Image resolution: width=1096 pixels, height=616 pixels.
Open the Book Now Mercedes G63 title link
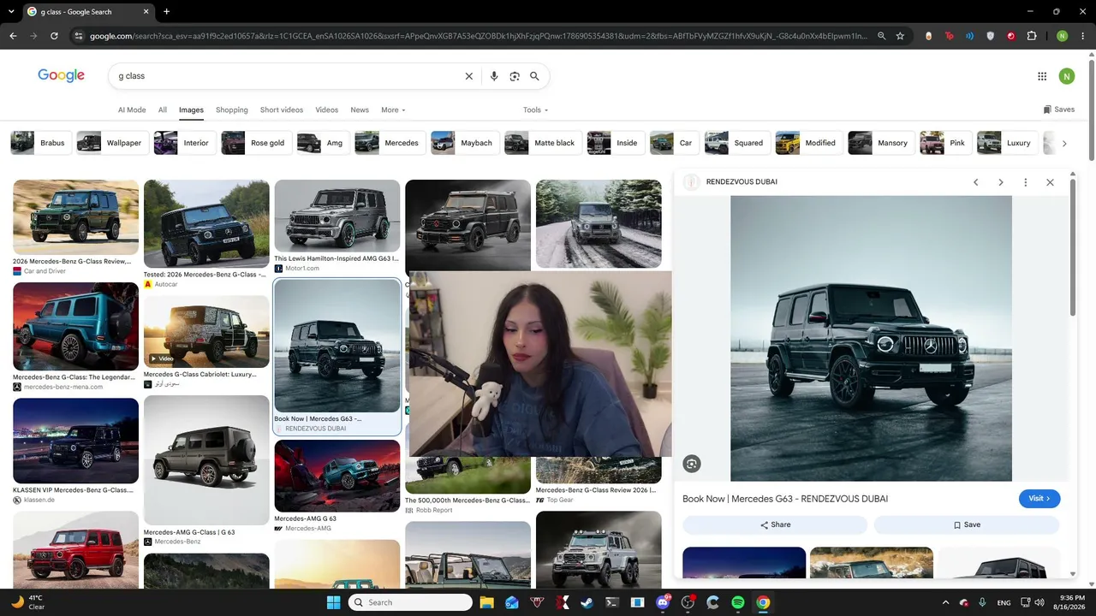785,499
